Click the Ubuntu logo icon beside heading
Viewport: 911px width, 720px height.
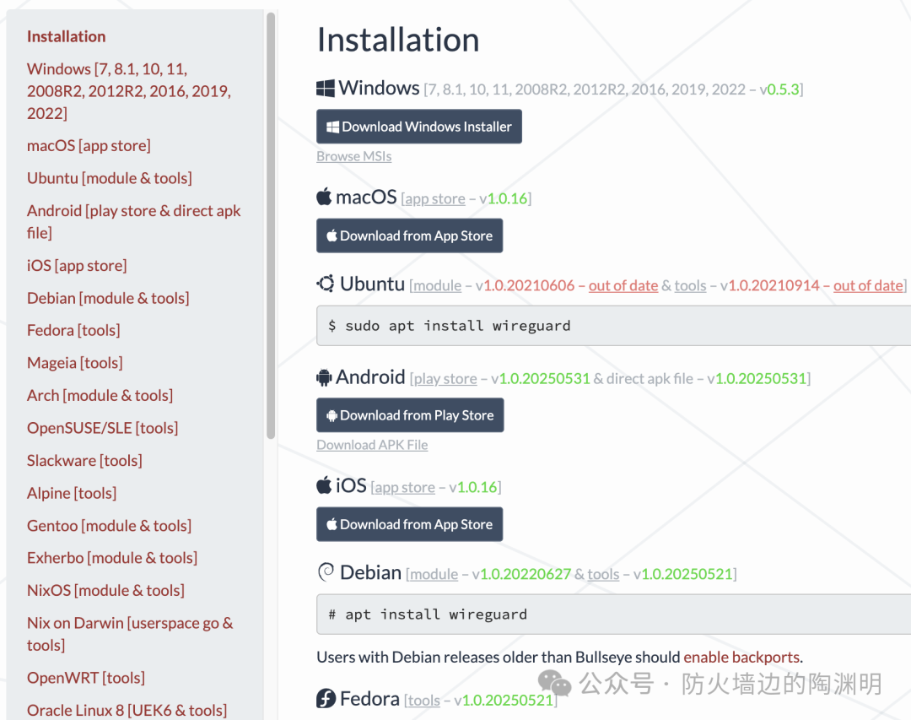[326, 284]
